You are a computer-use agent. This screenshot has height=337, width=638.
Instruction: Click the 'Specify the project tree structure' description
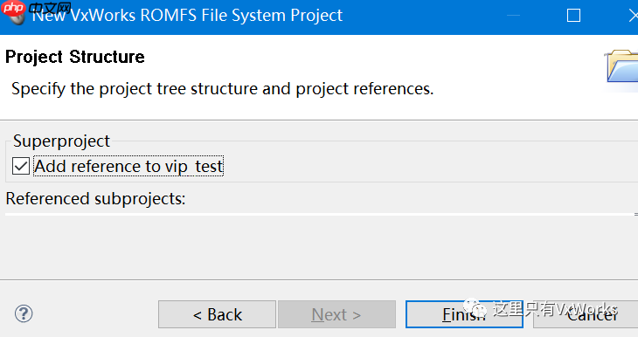point(223,89)
